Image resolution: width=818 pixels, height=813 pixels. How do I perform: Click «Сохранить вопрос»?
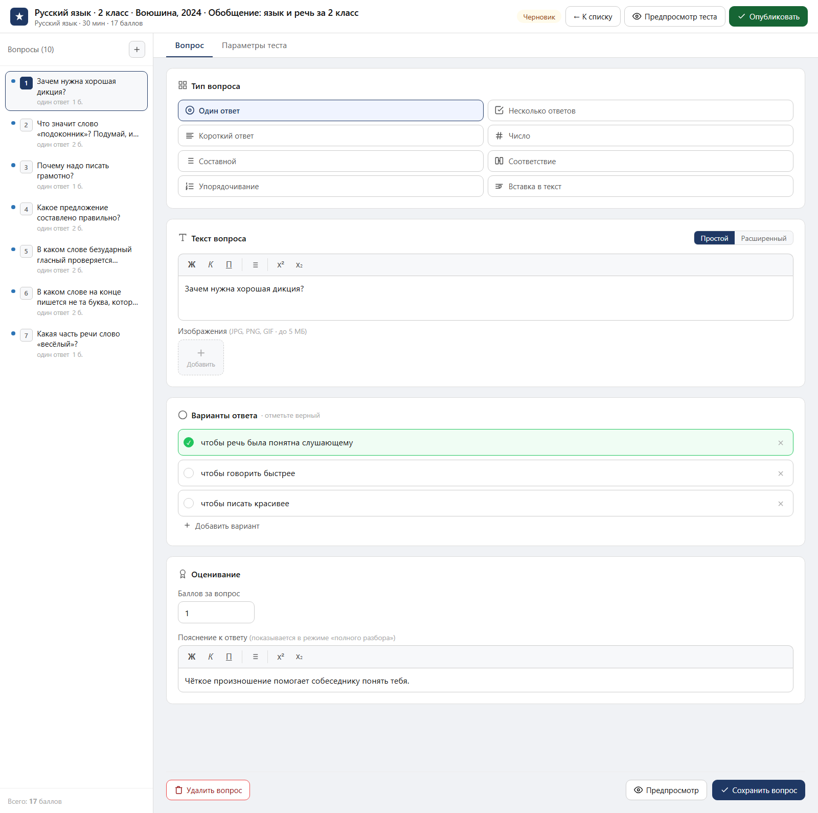pyautogui.click(x=758, y=790)
